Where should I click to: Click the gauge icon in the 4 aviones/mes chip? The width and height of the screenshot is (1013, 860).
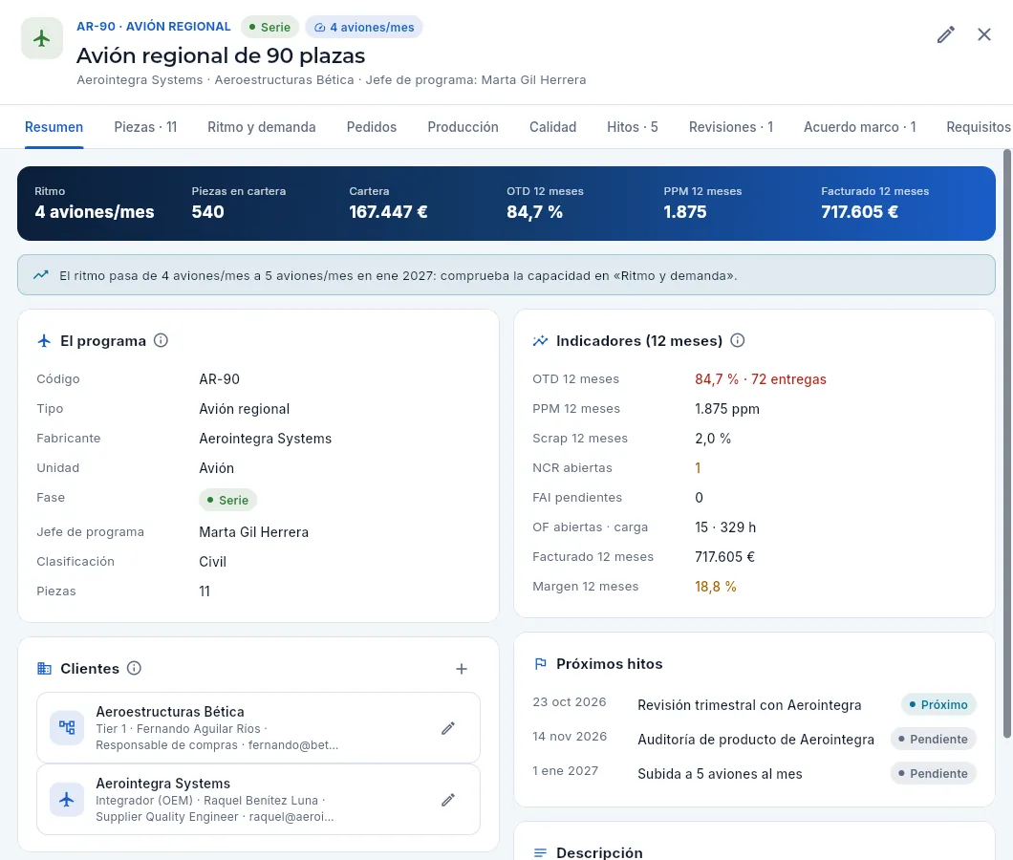tap(319, 27)
